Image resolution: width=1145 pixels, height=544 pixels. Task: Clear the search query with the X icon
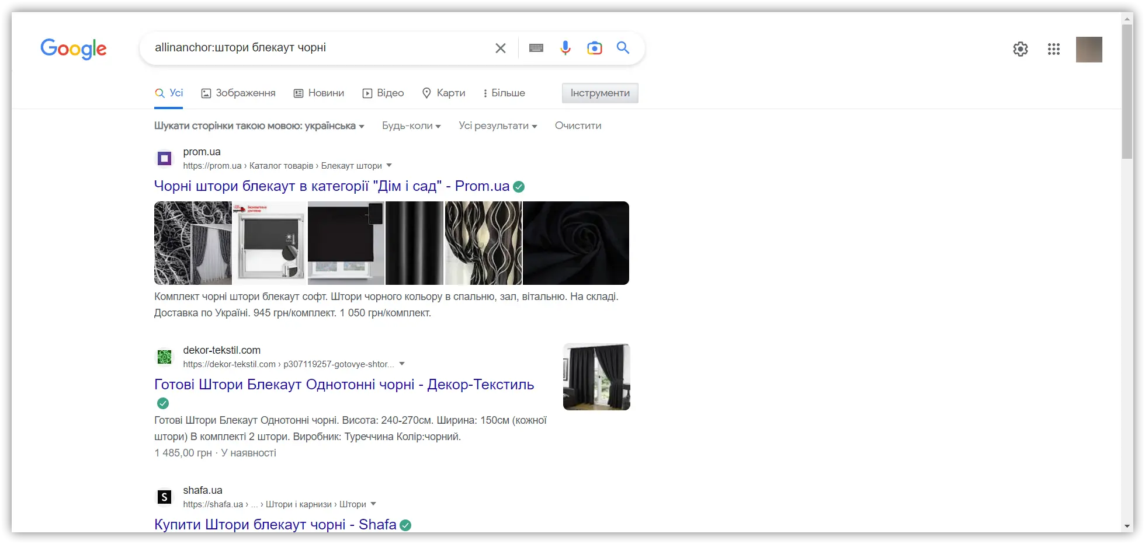point(501,48)
